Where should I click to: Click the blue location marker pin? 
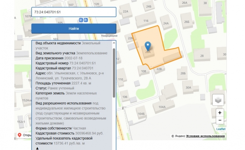click(148, 46)
